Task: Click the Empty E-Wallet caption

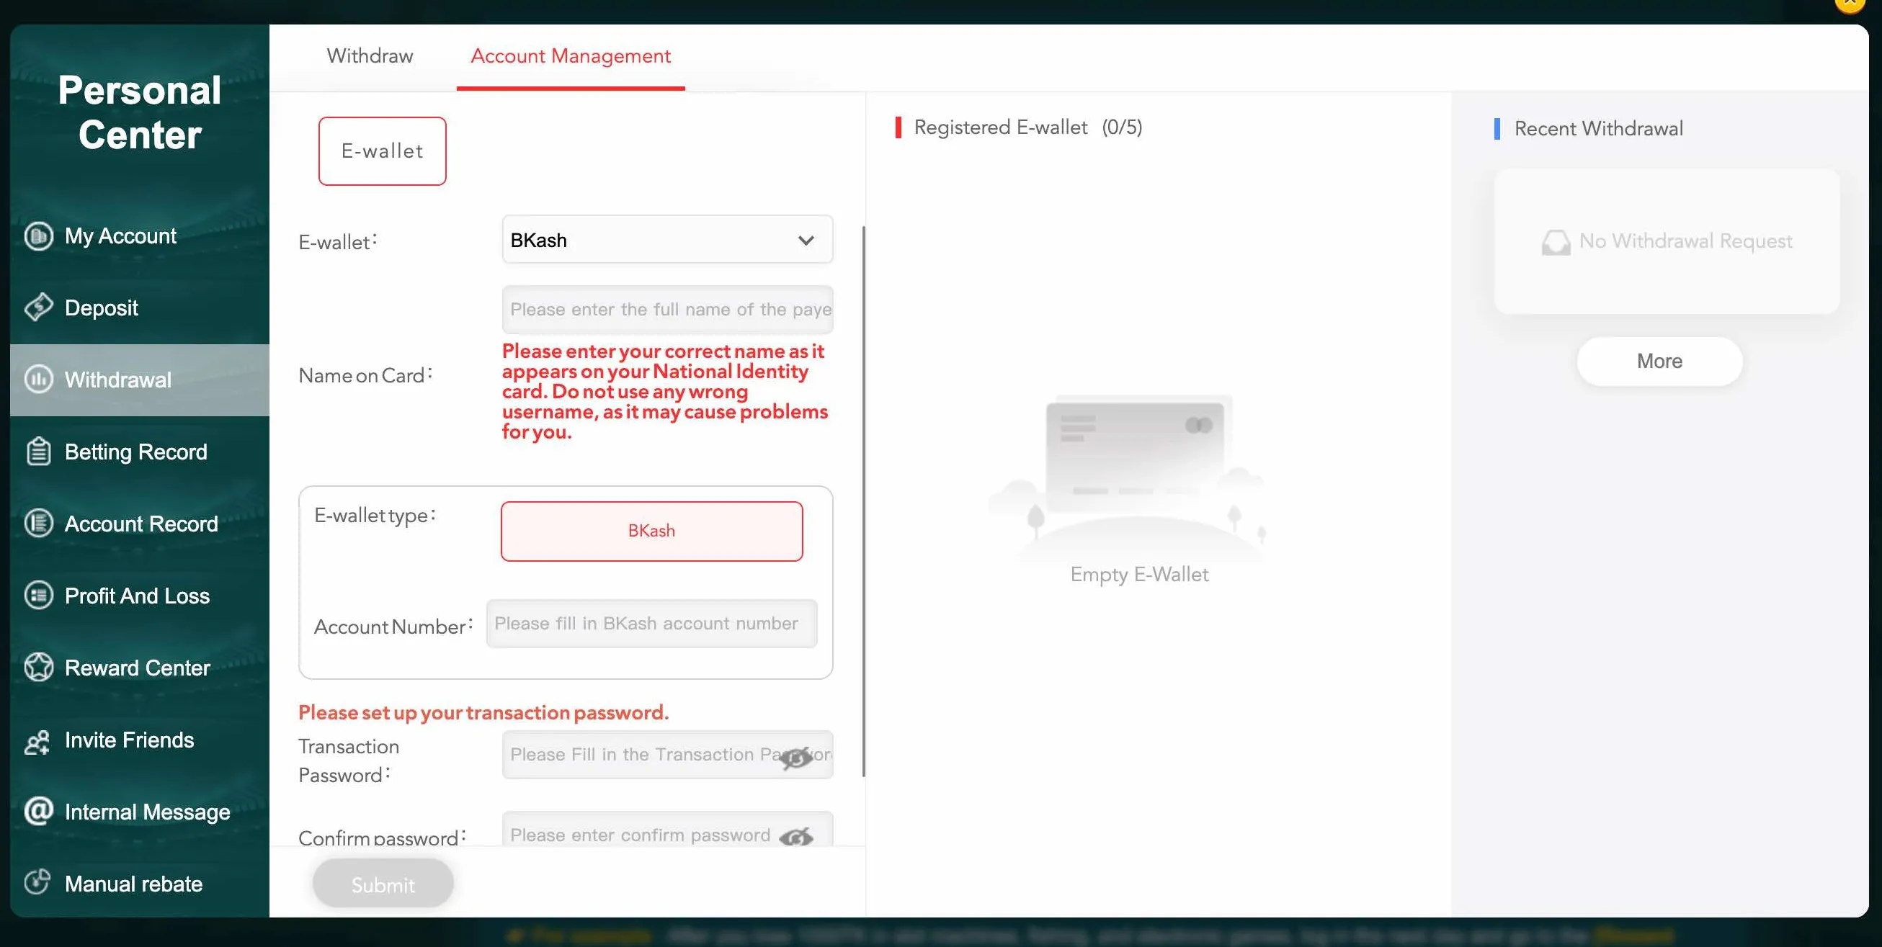Action: point(1139,575)
